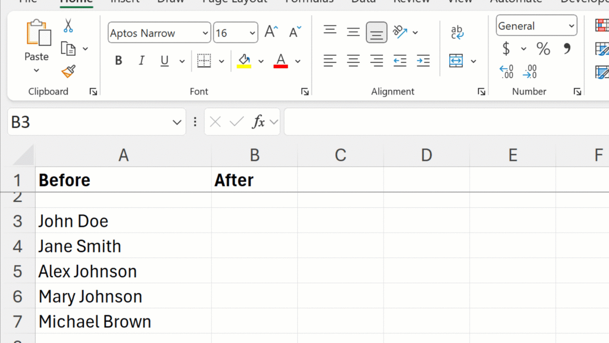The image size is (609, 343).
Task: Select row 5 by its header
Action: (18, 271)
